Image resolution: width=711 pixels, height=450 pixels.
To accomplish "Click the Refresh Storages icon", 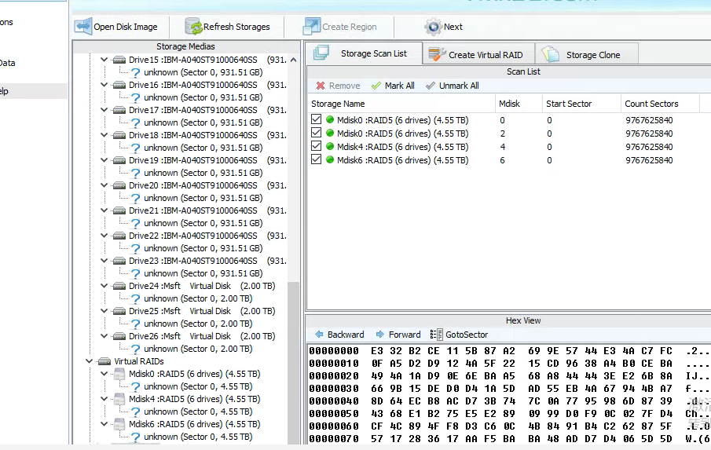I will [x=194, y=27].
